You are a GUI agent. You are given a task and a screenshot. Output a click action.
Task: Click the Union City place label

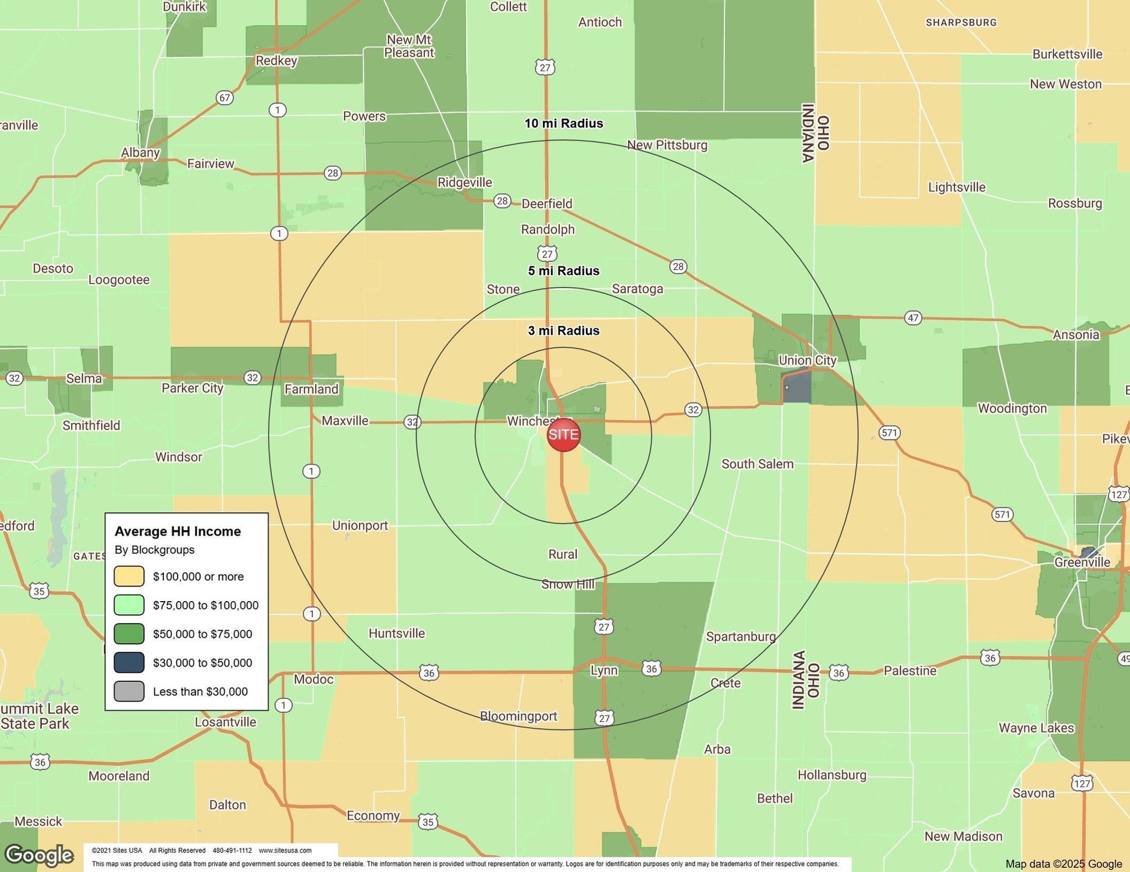point(807,360)
